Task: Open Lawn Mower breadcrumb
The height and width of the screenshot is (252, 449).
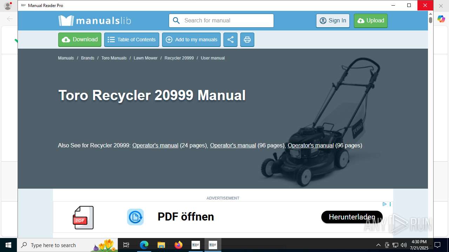Action: pyautogui.click(x=146, y=58)
